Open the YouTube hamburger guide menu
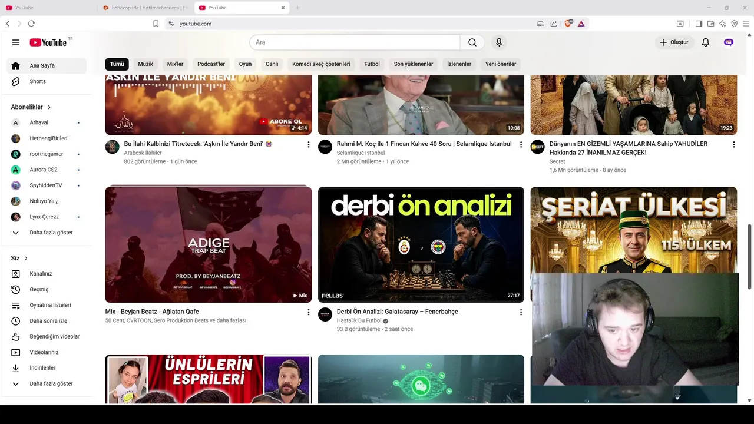The image size is (754, 424). [16, 42]
